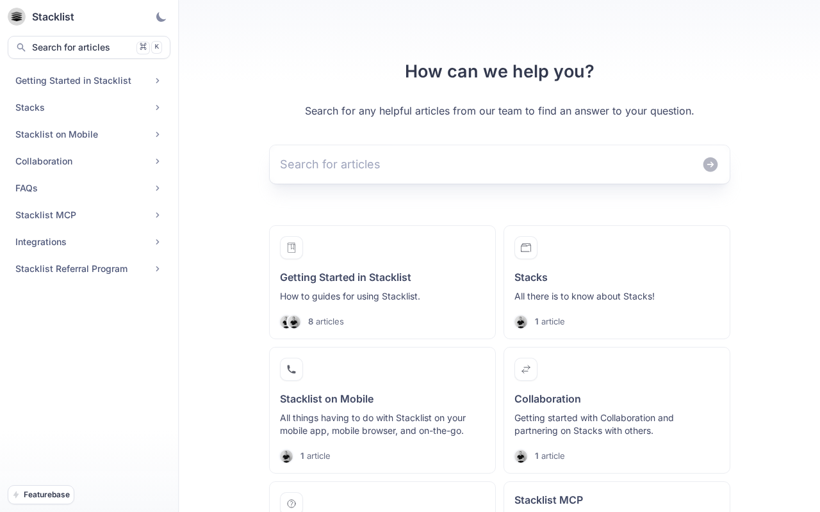The image size is (820, 512).
Task: Expand the FAQs sidebar chevron
Action: (158, 188)
